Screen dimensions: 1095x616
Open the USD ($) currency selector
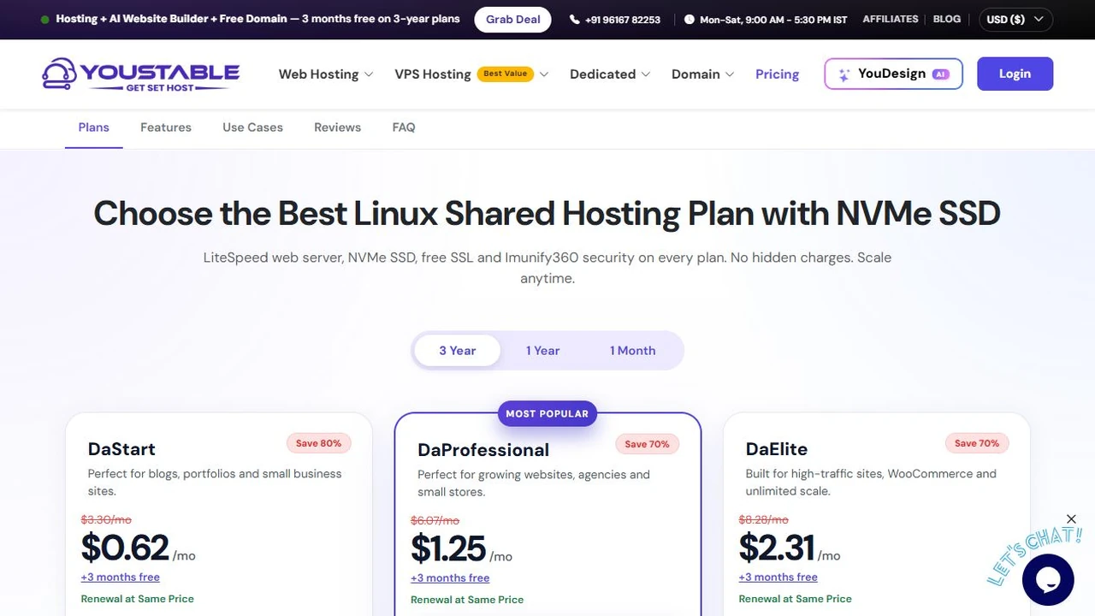tap(1015, 19)
